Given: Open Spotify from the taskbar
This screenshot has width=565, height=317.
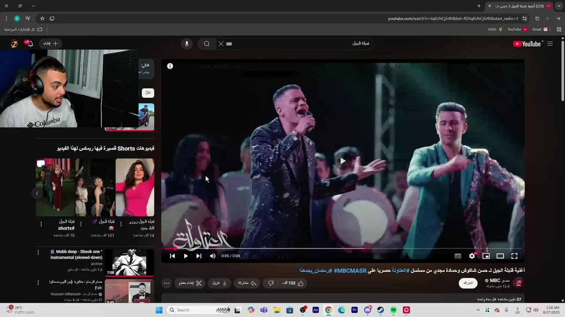Looking at the screenshot, I should tap(393, 310).
